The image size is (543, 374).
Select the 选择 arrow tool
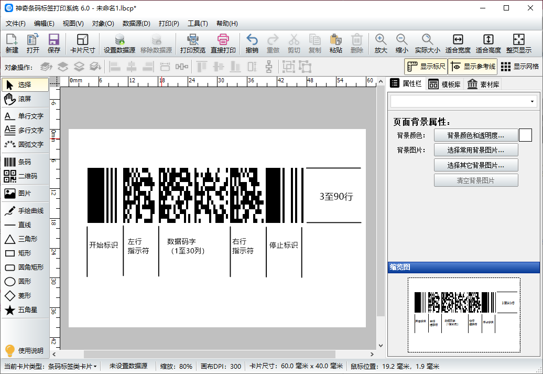(25, 84)
